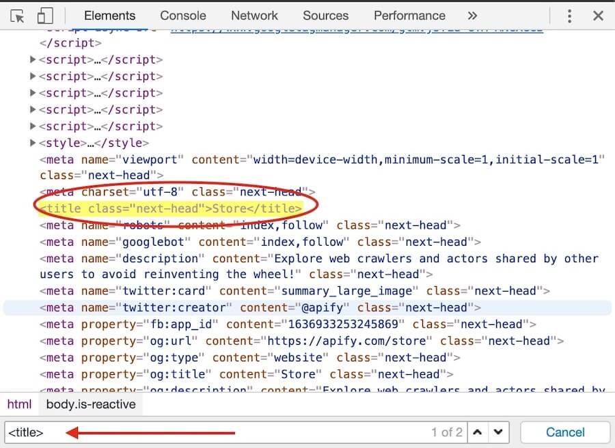Click the '1 of 2' result counter
The height and width of the screenshot is (448, 615).
click(x=447, y=432)
